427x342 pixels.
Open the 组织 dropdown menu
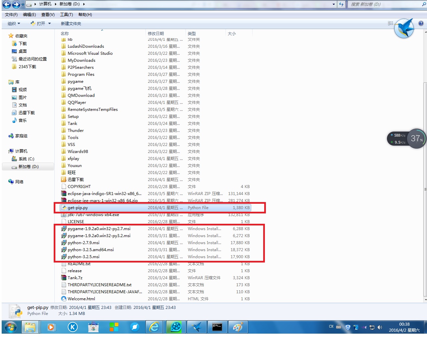pos(14,23)
